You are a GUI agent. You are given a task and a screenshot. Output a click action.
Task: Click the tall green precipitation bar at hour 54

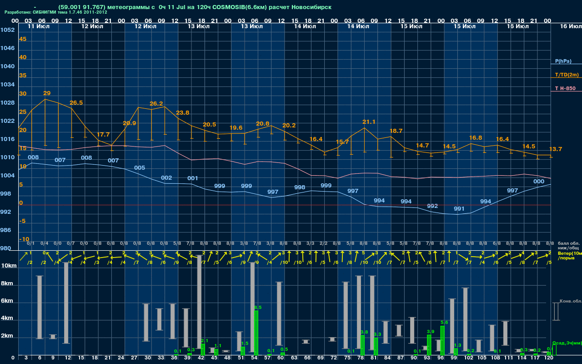click(256, 333)
